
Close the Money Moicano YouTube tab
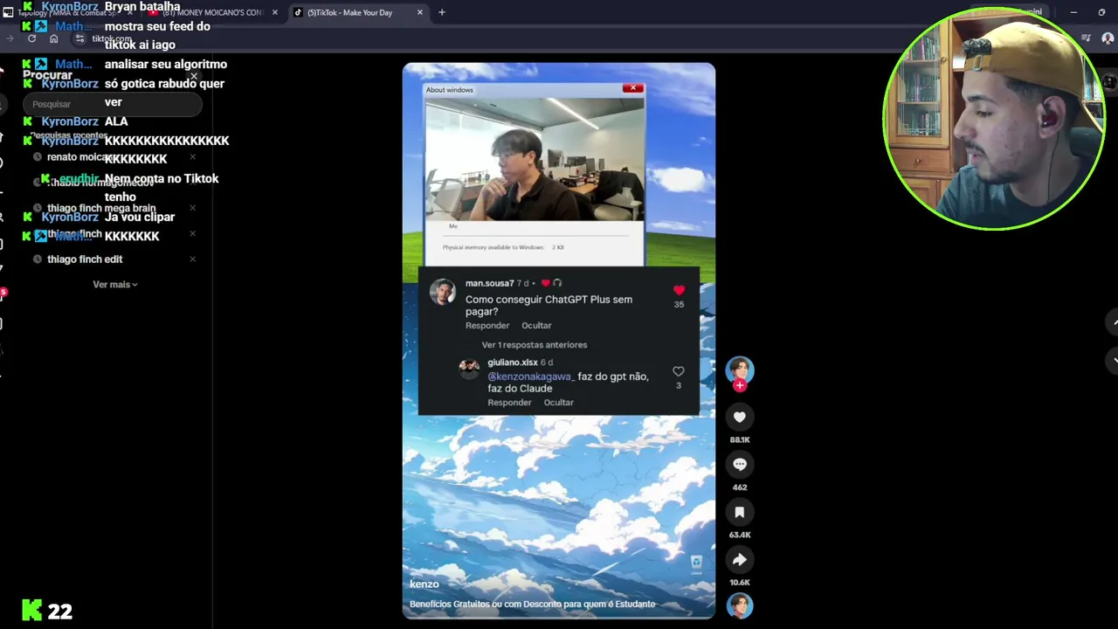pos(275,12)
